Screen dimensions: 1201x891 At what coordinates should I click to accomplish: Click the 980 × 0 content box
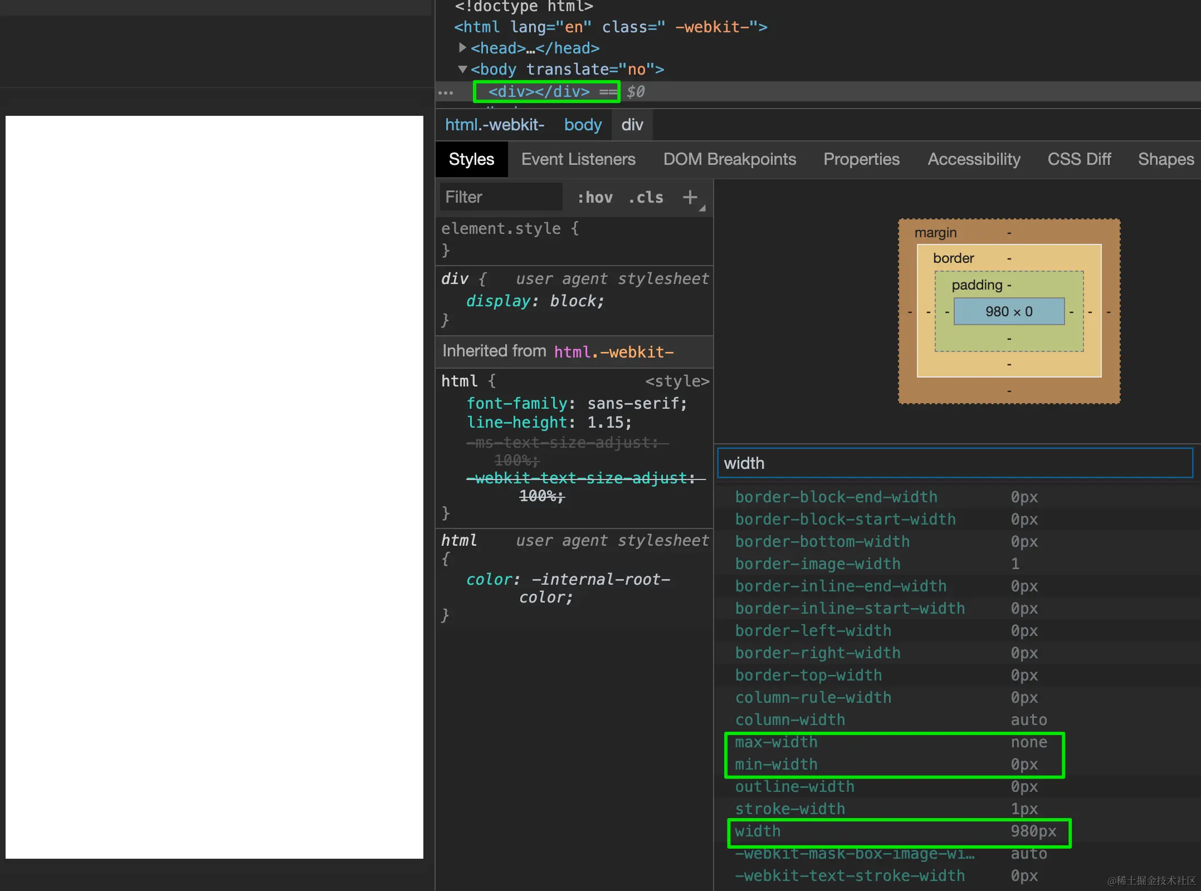point(1009,312)
